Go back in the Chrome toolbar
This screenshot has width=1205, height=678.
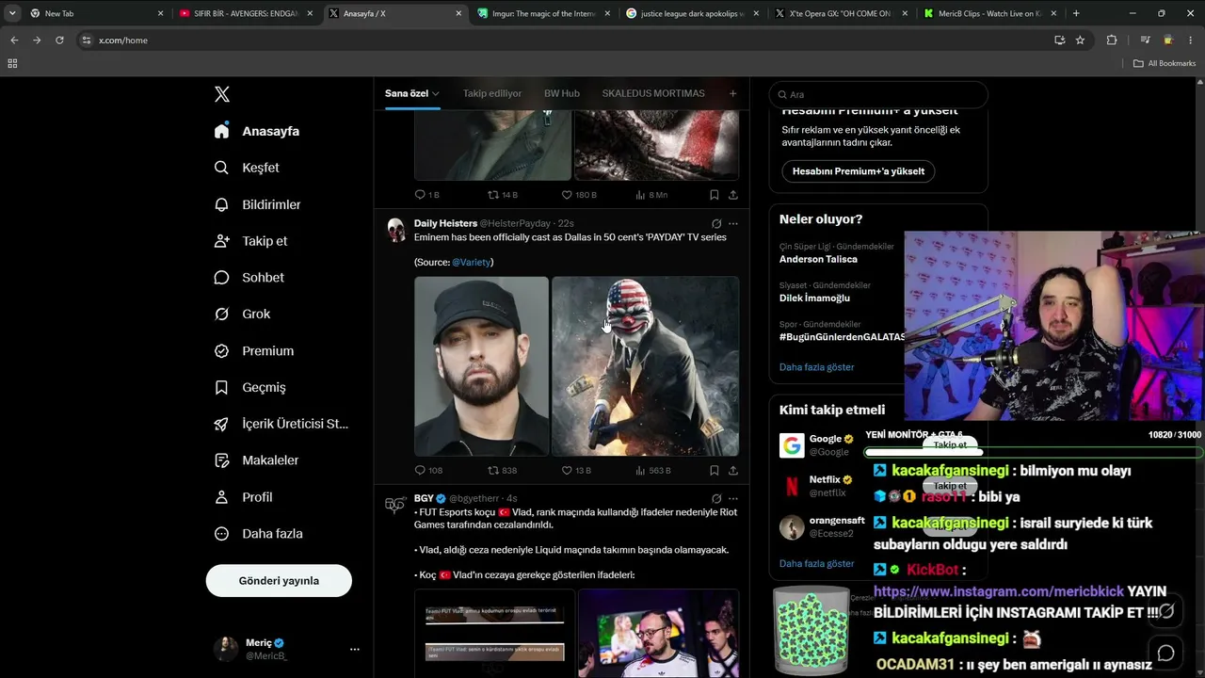click(x=14, y=40)
